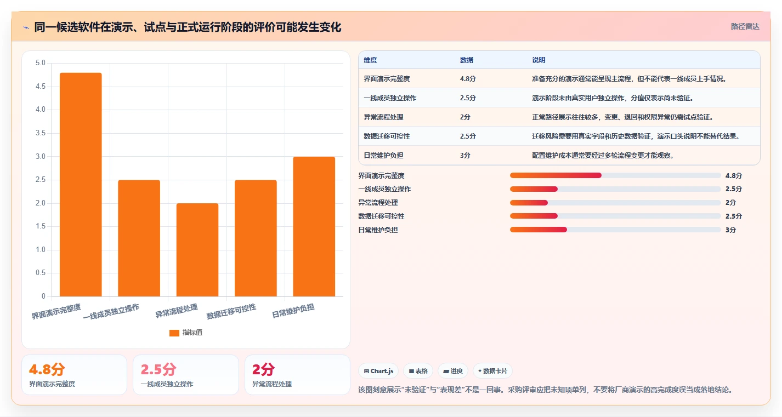Click the 异常流程处理 bar in the chart
The image size is (782, 417).
(x=197, y=250)
